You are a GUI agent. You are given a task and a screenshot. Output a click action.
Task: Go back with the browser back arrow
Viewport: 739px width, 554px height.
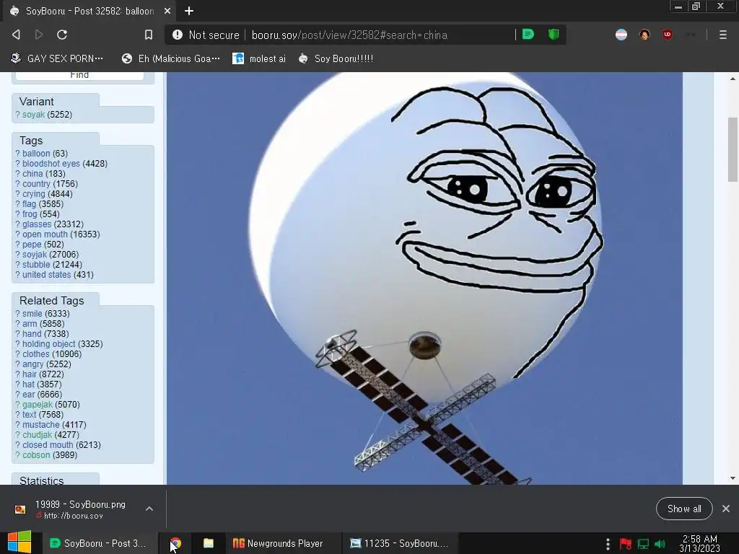click(16, 35)
